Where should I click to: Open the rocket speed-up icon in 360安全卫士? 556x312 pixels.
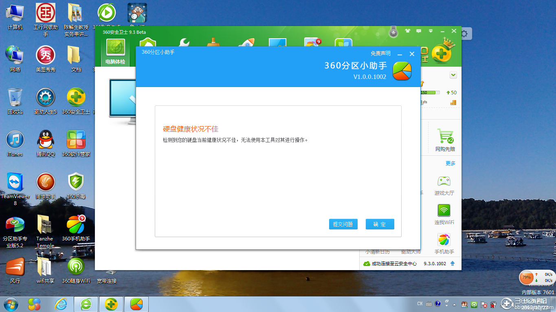pyautogui.click(x=246, y=43)
